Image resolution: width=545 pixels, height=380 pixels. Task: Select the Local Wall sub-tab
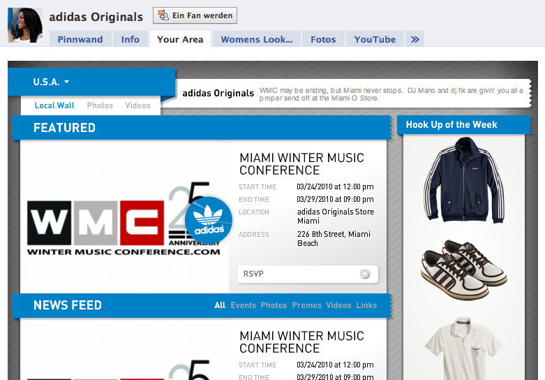click(54, 105)
